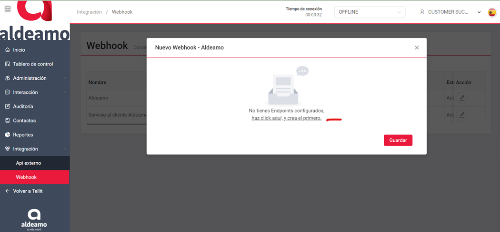
Task: Click the Acción column header
Action: point(463,82)
